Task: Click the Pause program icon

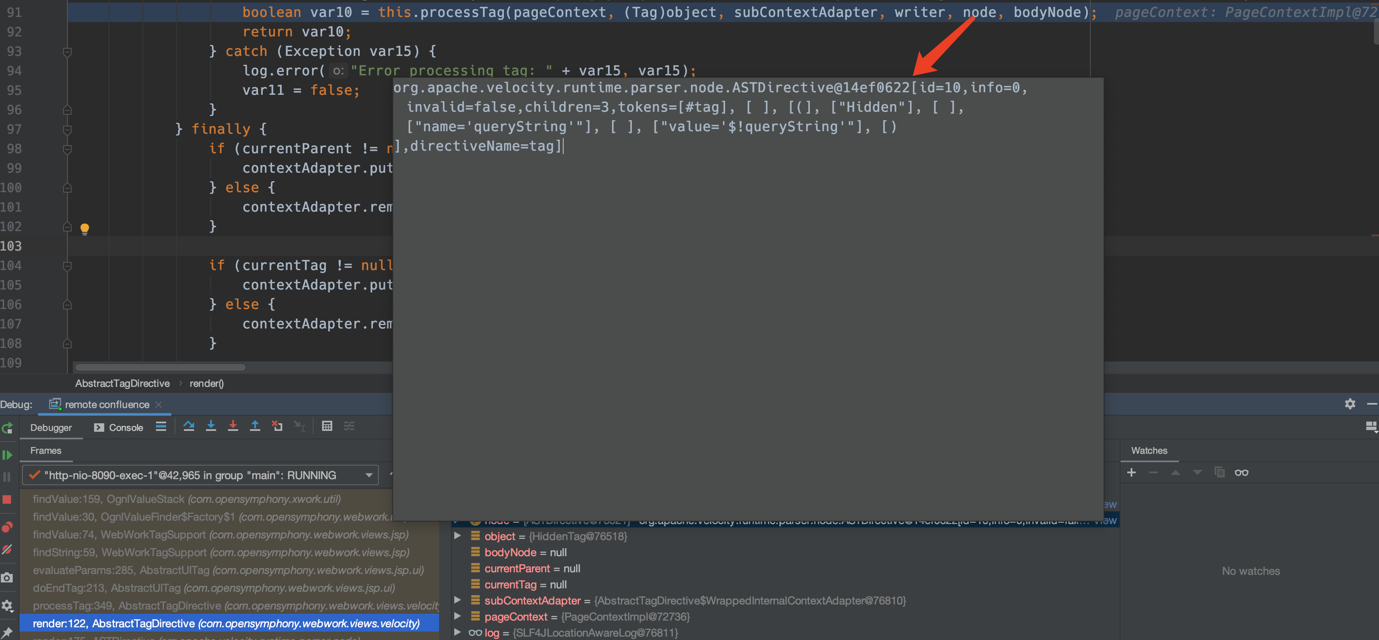Action: click(7, 477)
